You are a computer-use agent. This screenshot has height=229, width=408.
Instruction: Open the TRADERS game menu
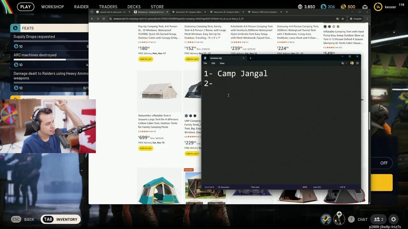tap(108, 7)
